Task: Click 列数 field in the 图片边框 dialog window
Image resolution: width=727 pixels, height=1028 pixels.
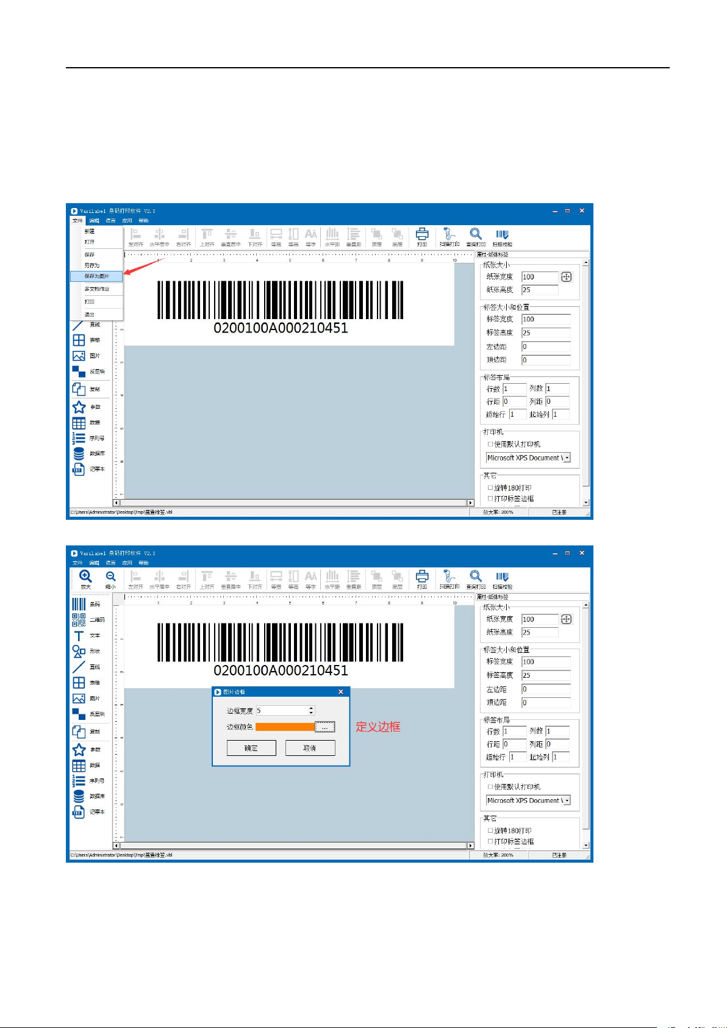Action: 557,731
